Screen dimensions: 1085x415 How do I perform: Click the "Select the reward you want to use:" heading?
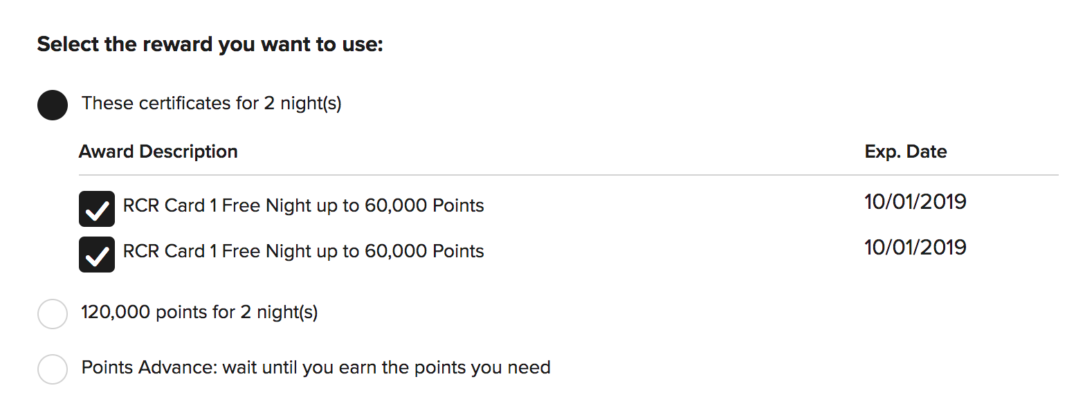(210, 45)
